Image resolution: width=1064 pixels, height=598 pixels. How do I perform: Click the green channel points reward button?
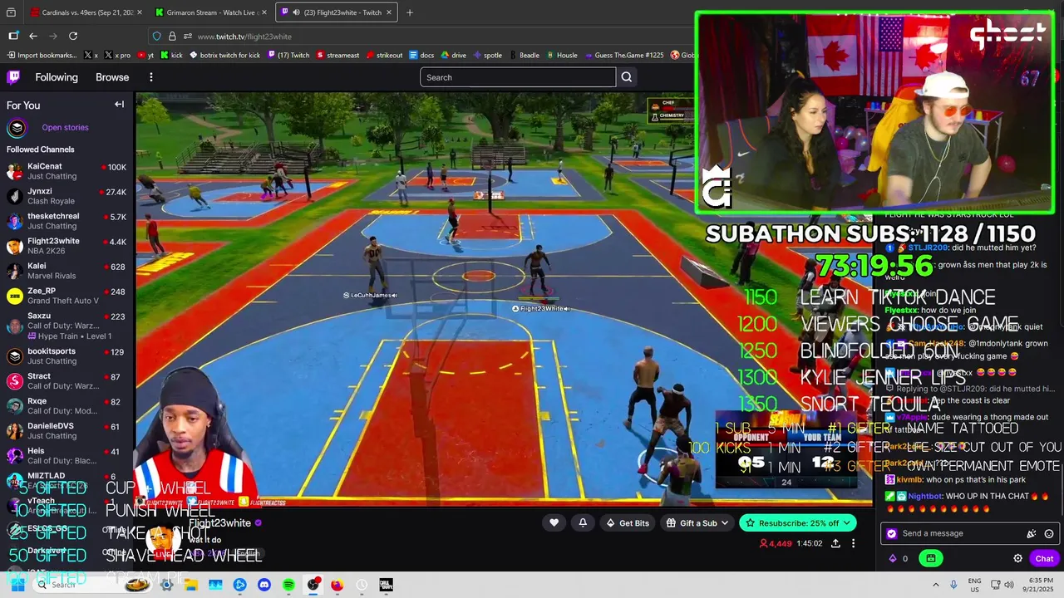pyautogui.click(x=931, y=558)
